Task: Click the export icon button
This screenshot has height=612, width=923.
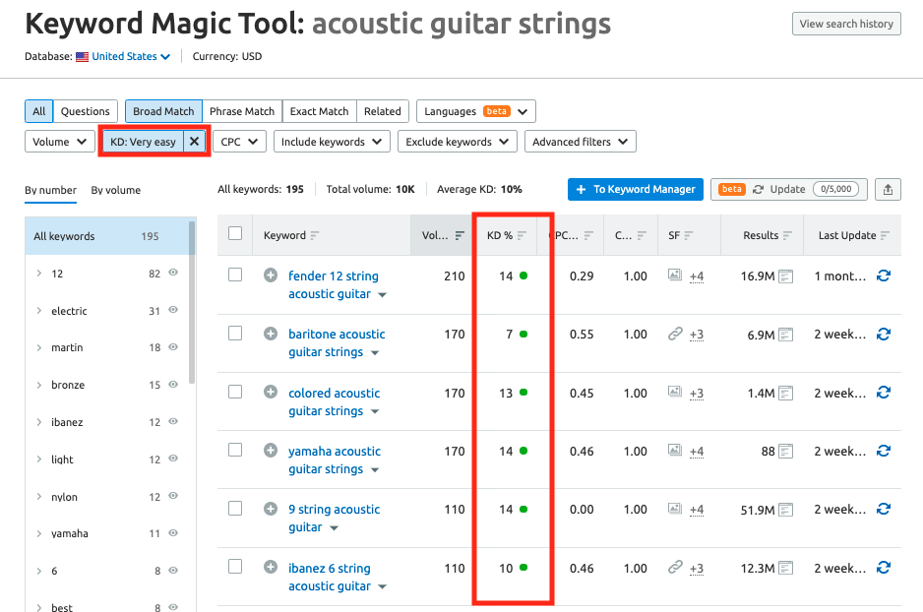Action: pos(888,189)
